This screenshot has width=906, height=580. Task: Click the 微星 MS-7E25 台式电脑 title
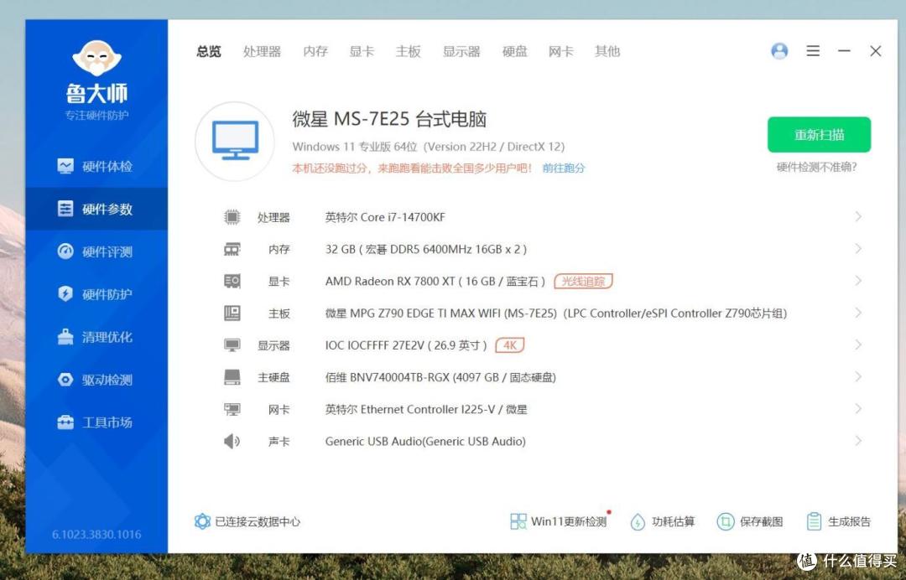click(389, 119)
